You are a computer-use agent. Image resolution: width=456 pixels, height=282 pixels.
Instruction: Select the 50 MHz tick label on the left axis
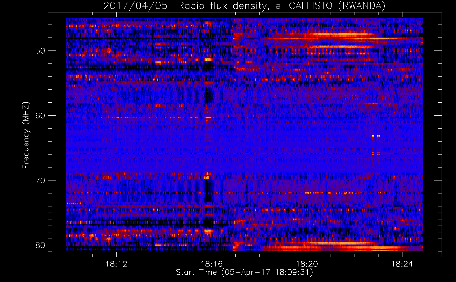[40, 51]
